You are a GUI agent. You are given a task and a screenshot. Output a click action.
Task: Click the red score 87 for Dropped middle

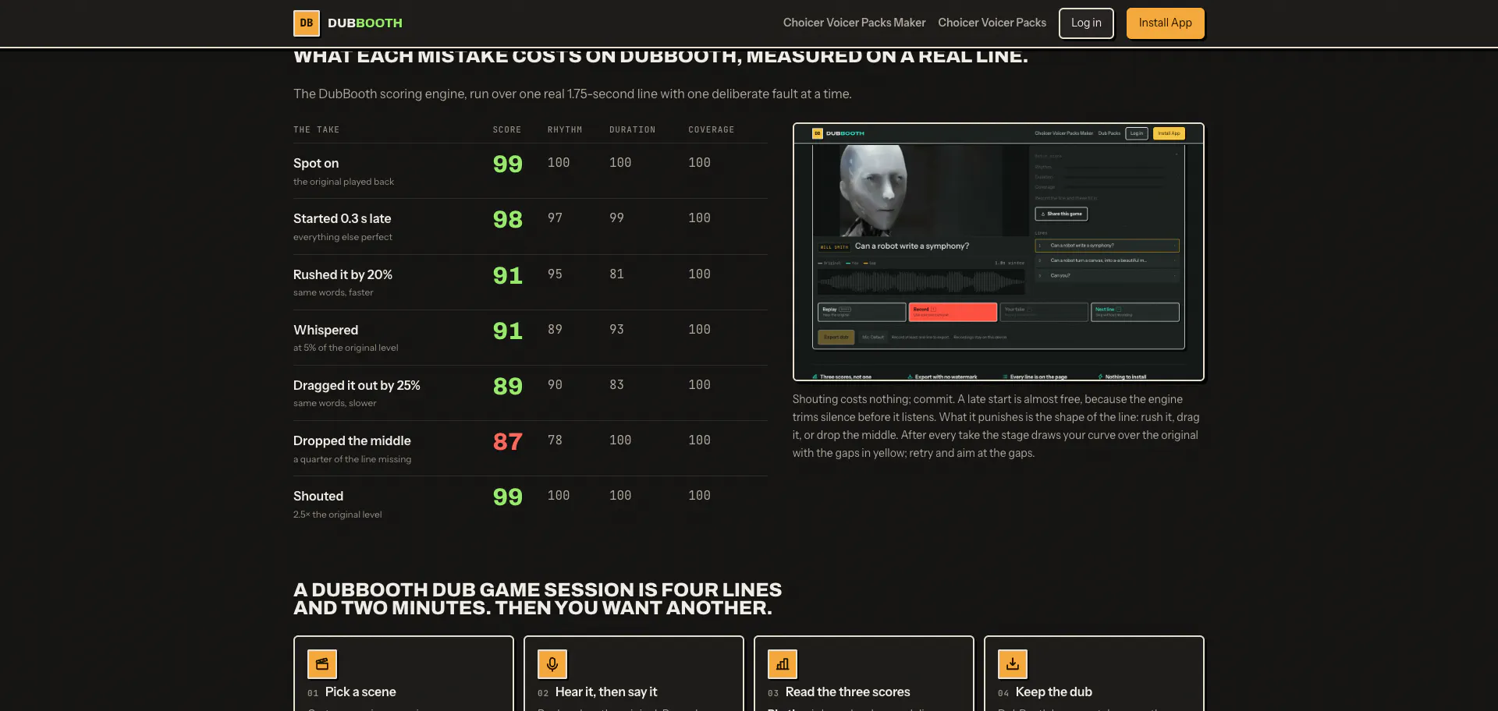508,441
